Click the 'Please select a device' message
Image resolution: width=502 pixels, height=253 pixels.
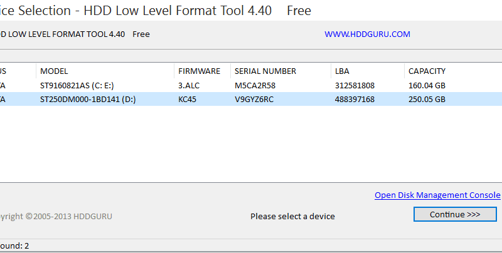pyautogui.click(x=292, y=216)
